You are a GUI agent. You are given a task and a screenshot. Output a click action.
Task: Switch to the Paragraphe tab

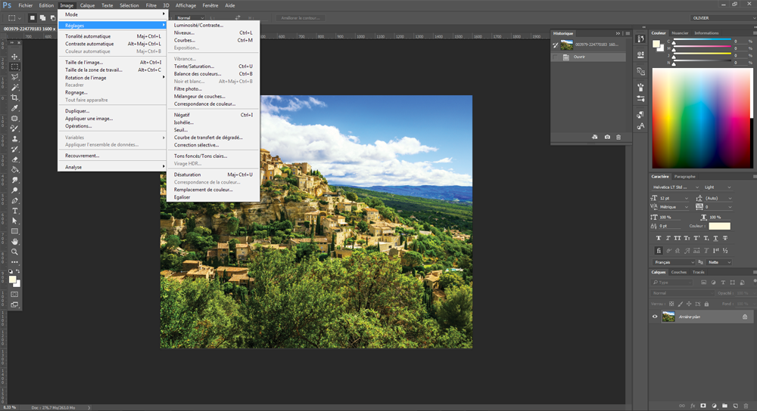pyautogui.click(x=685, y=177)
